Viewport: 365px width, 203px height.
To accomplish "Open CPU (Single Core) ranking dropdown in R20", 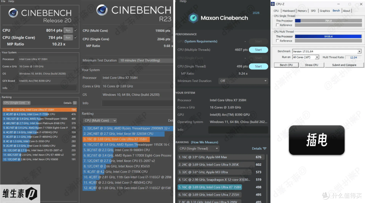I will click(17, 103).
